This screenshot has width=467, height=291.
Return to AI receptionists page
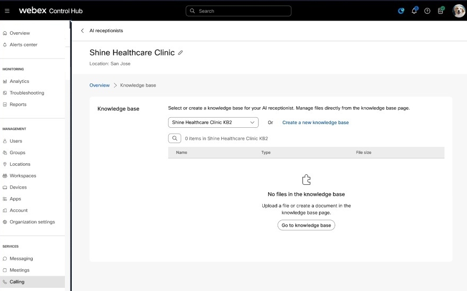point(106,31)
